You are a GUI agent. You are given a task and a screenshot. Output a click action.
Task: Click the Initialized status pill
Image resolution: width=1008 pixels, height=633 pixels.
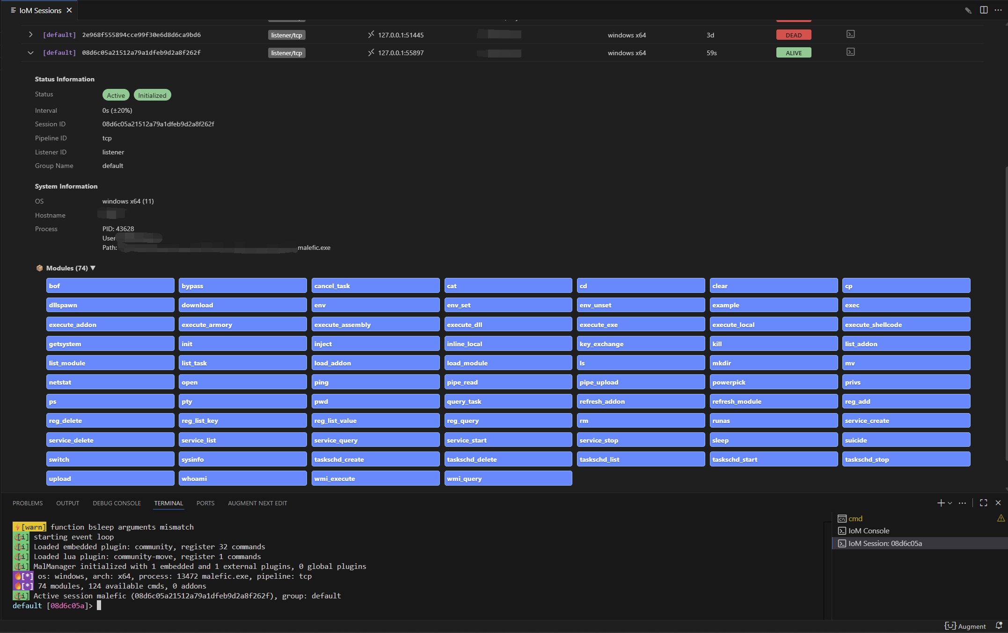(x=152, y=95)
